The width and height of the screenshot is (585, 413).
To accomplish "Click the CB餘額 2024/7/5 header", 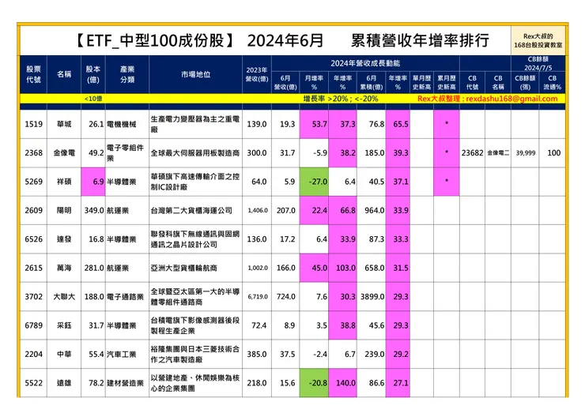I will (538, 64).
